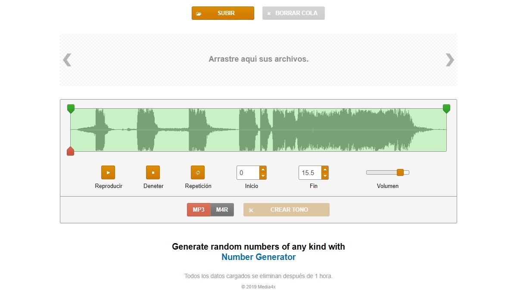Decrease the Fin value with down arrow

(325, 176)
